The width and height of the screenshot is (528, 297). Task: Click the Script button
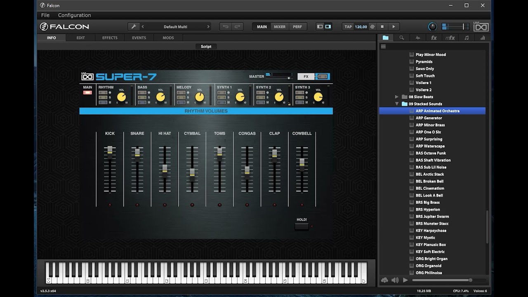[x=206, y=47]
